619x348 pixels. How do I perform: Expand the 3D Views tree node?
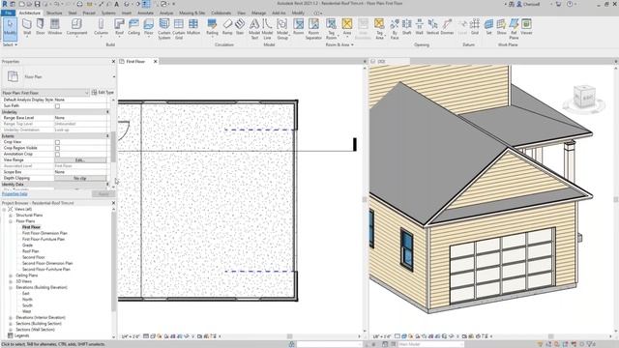click(11, 281)
